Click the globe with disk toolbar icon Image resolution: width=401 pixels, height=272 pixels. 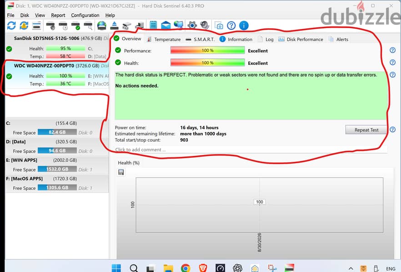pos(102,25)
